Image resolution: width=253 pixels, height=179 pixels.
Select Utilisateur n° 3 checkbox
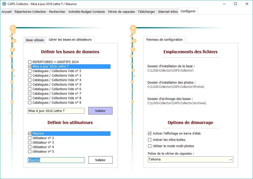[x=30, y=143]
